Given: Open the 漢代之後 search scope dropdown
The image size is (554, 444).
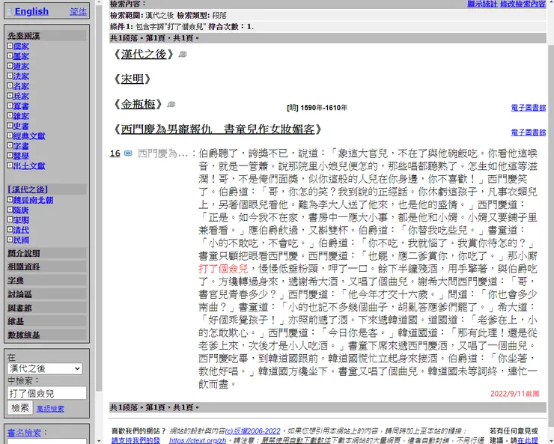Looking at the screenshot, I should tap(45, 368).
